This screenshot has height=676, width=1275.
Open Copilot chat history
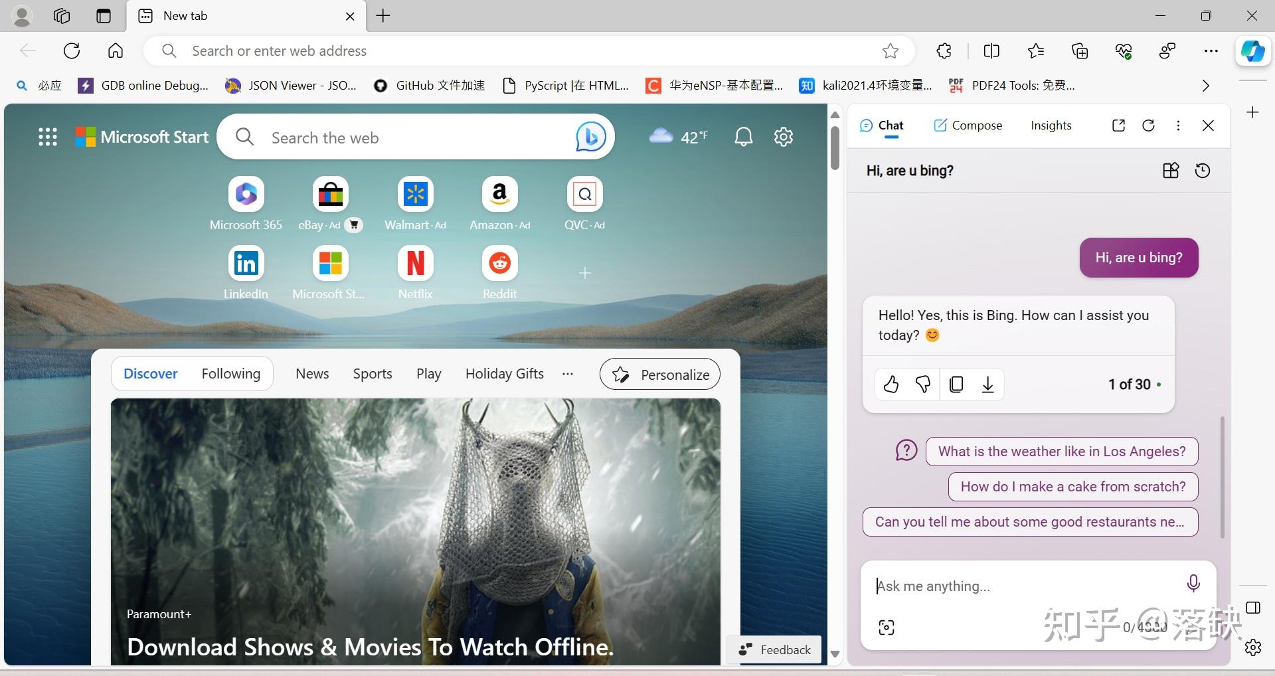click(x=1202, y=171)
